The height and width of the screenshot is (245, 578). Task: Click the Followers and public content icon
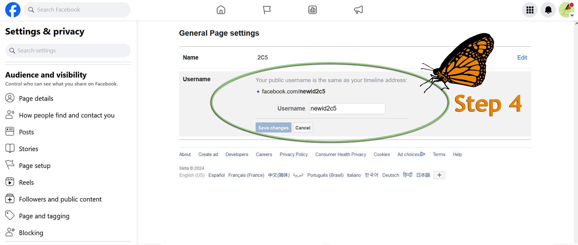tap(10, 199)
